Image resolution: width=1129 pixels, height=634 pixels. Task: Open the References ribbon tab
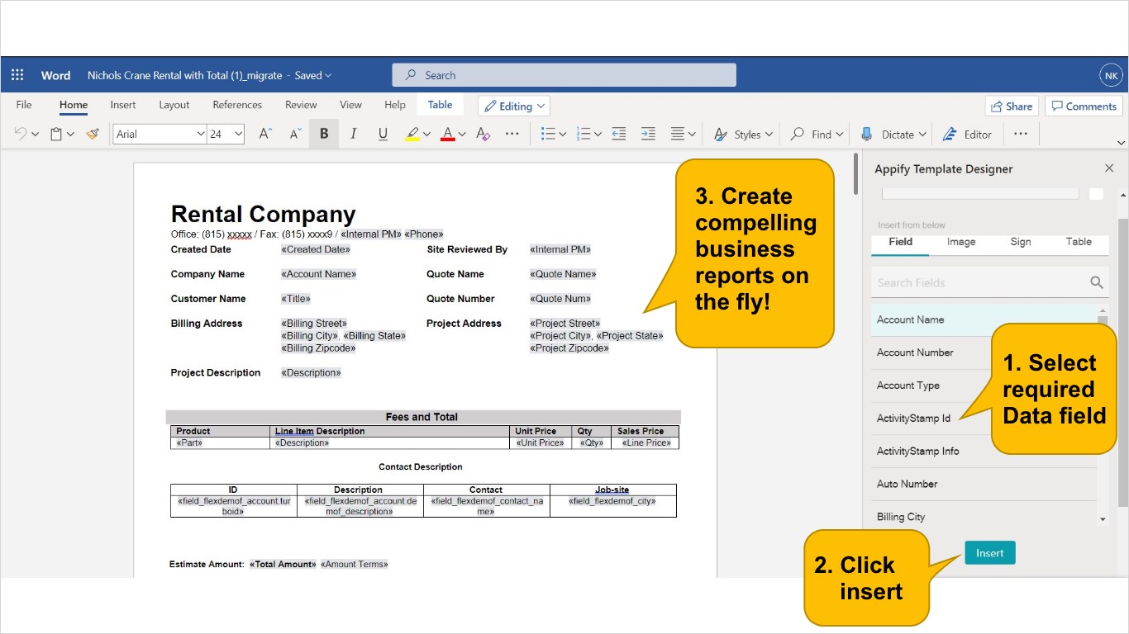pyautogui.click(x=237, y=105)
